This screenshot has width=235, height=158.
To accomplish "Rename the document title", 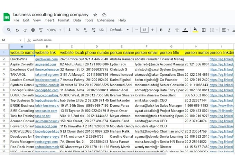I will [51, 15].
